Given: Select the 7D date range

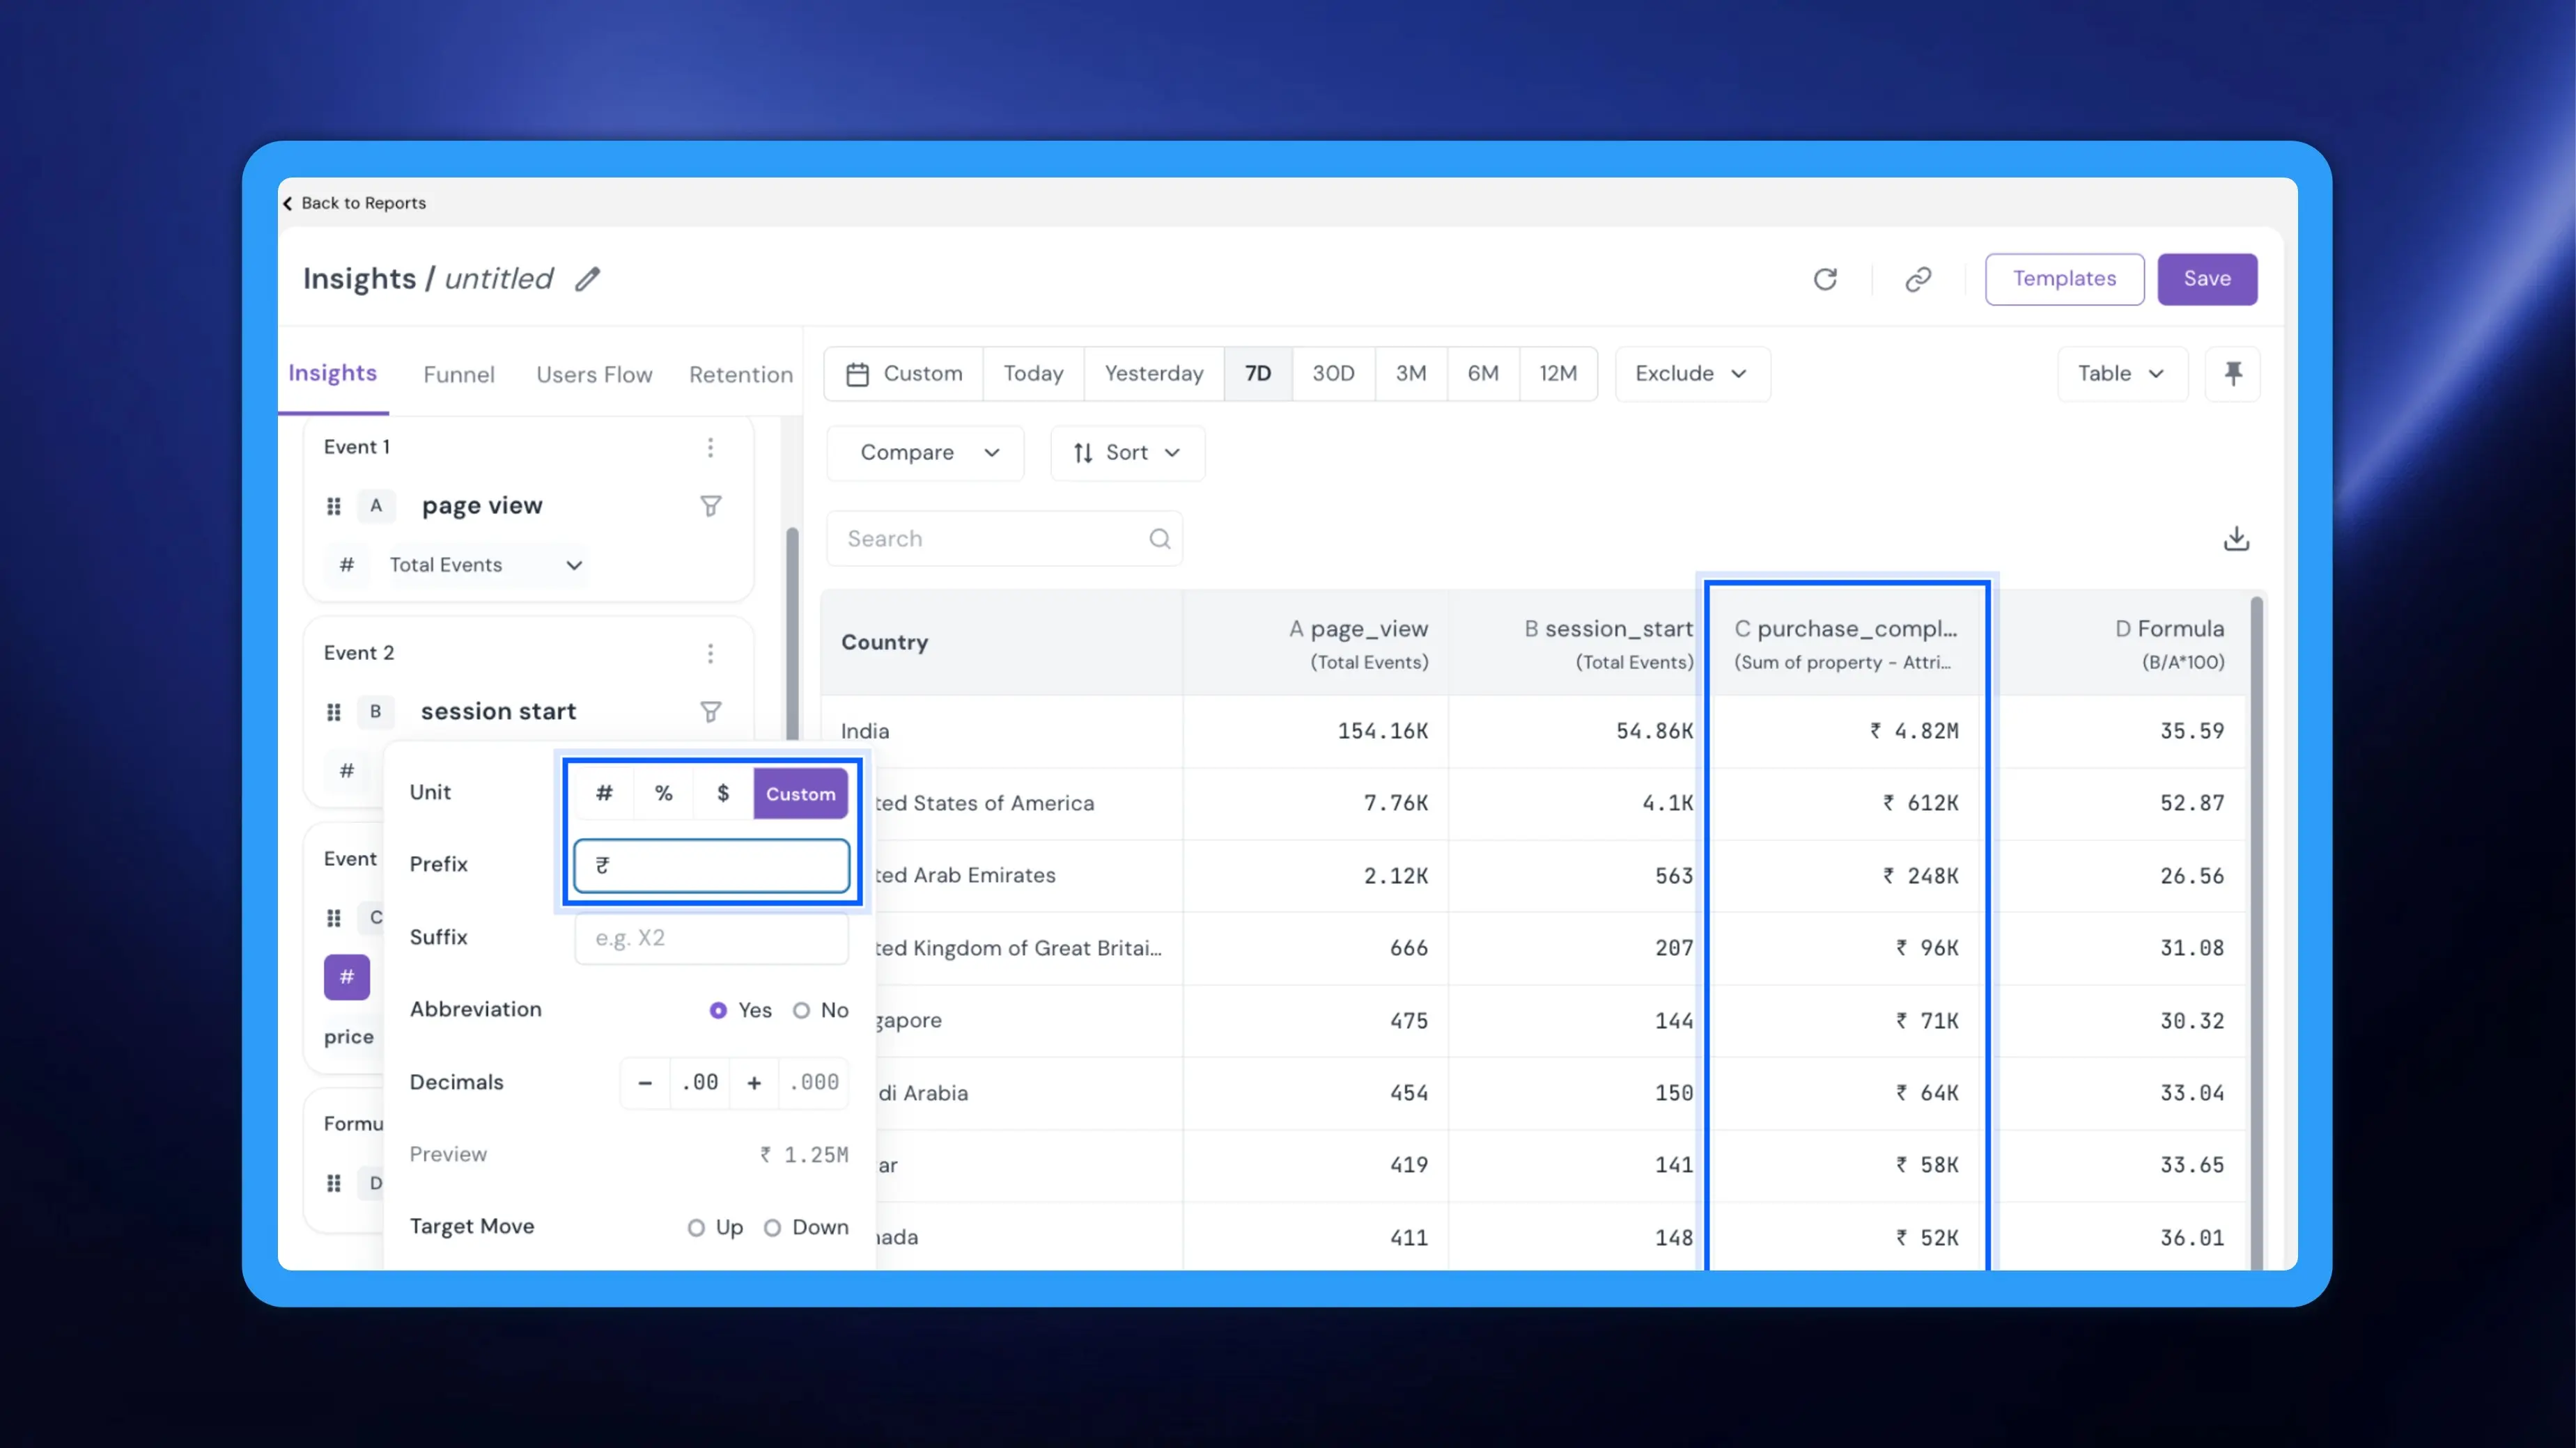Looking at the screenshot, I should point(1258,374).
